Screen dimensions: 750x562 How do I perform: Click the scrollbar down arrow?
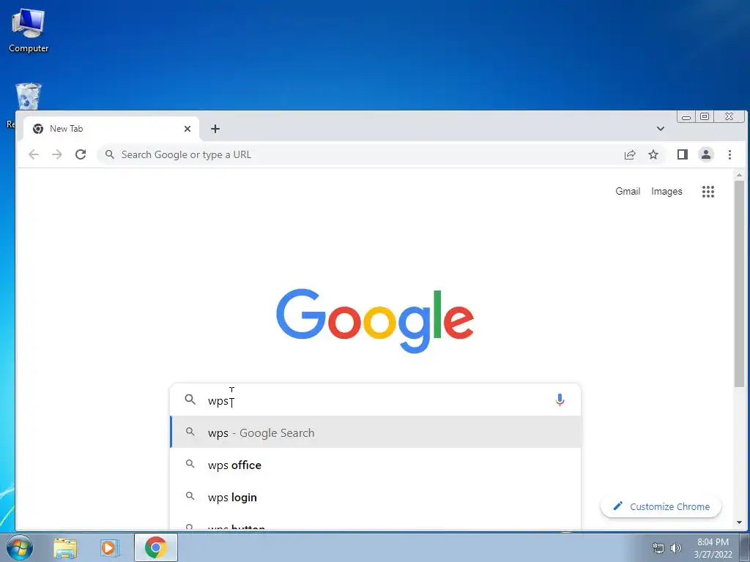tap(739, 522)
